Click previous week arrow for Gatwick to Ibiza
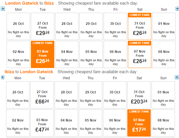This screenshot has width=179, height=138. [3, 9]
